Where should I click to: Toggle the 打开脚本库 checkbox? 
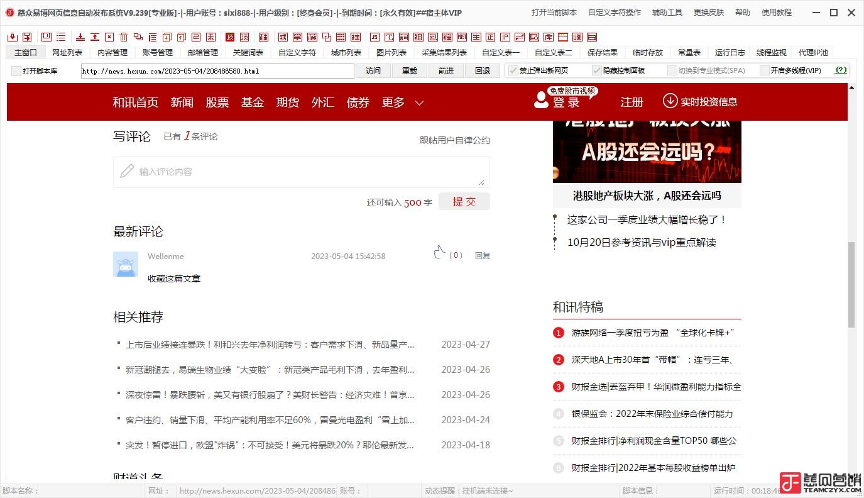[16, 71]
